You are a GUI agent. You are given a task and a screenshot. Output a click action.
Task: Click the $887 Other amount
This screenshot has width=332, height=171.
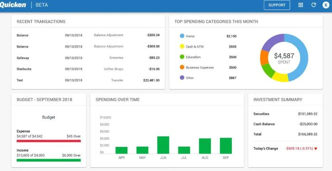(233, 78)
